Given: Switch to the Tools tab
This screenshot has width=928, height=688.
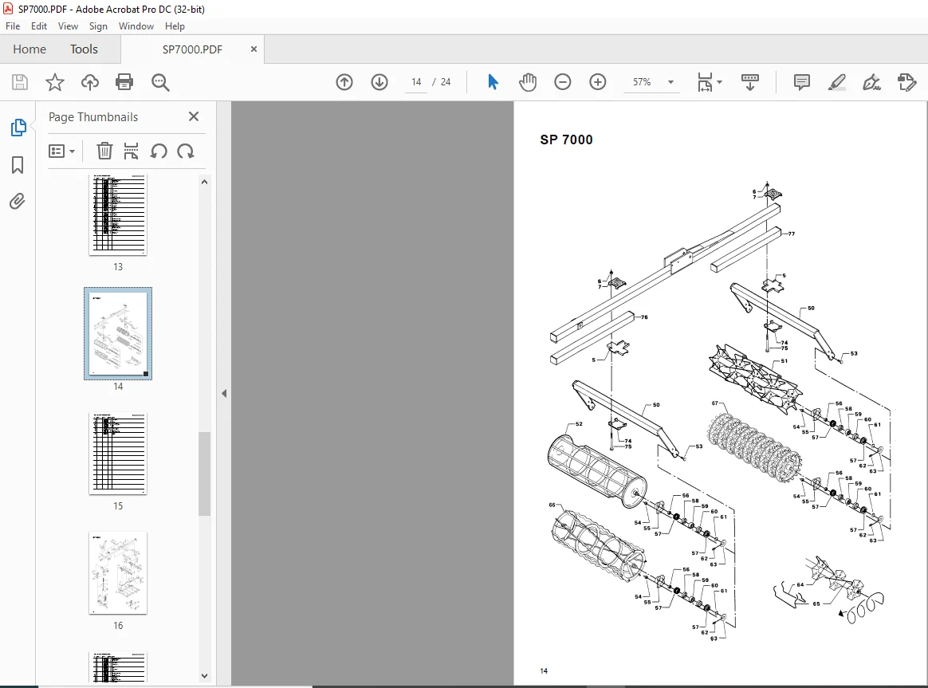Looking at the screenshot, I should [84, 49].
